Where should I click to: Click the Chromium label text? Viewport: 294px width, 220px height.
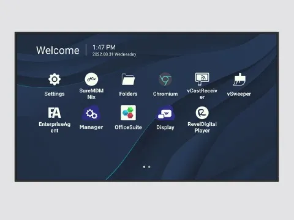pyautogui.click(x=165, y=94)
